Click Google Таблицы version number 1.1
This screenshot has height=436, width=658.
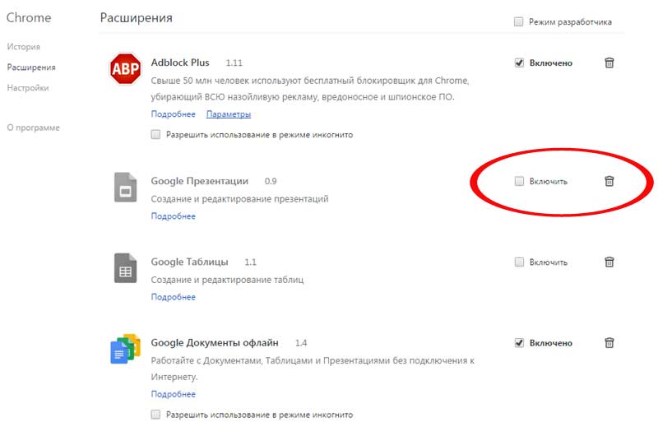[x=250, y=262]
